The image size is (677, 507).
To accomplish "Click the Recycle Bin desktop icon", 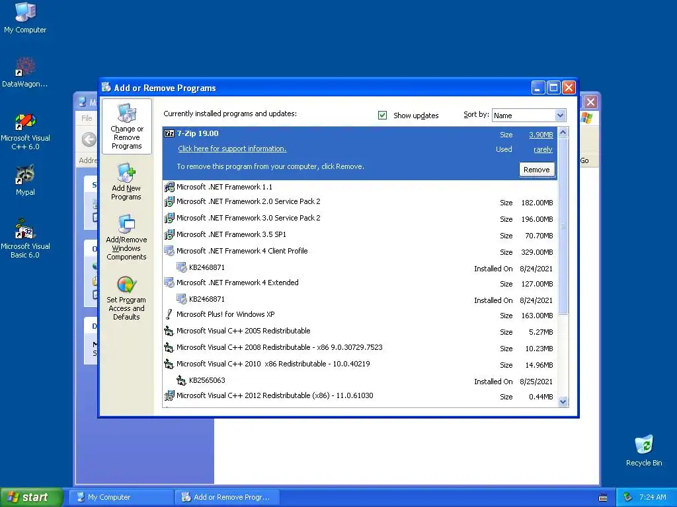I will (644, 445).
